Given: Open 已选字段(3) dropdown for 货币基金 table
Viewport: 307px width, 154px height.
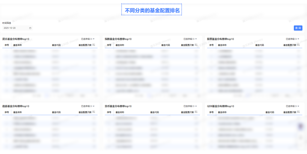Looking at the screenshot, I should [190, 106].
